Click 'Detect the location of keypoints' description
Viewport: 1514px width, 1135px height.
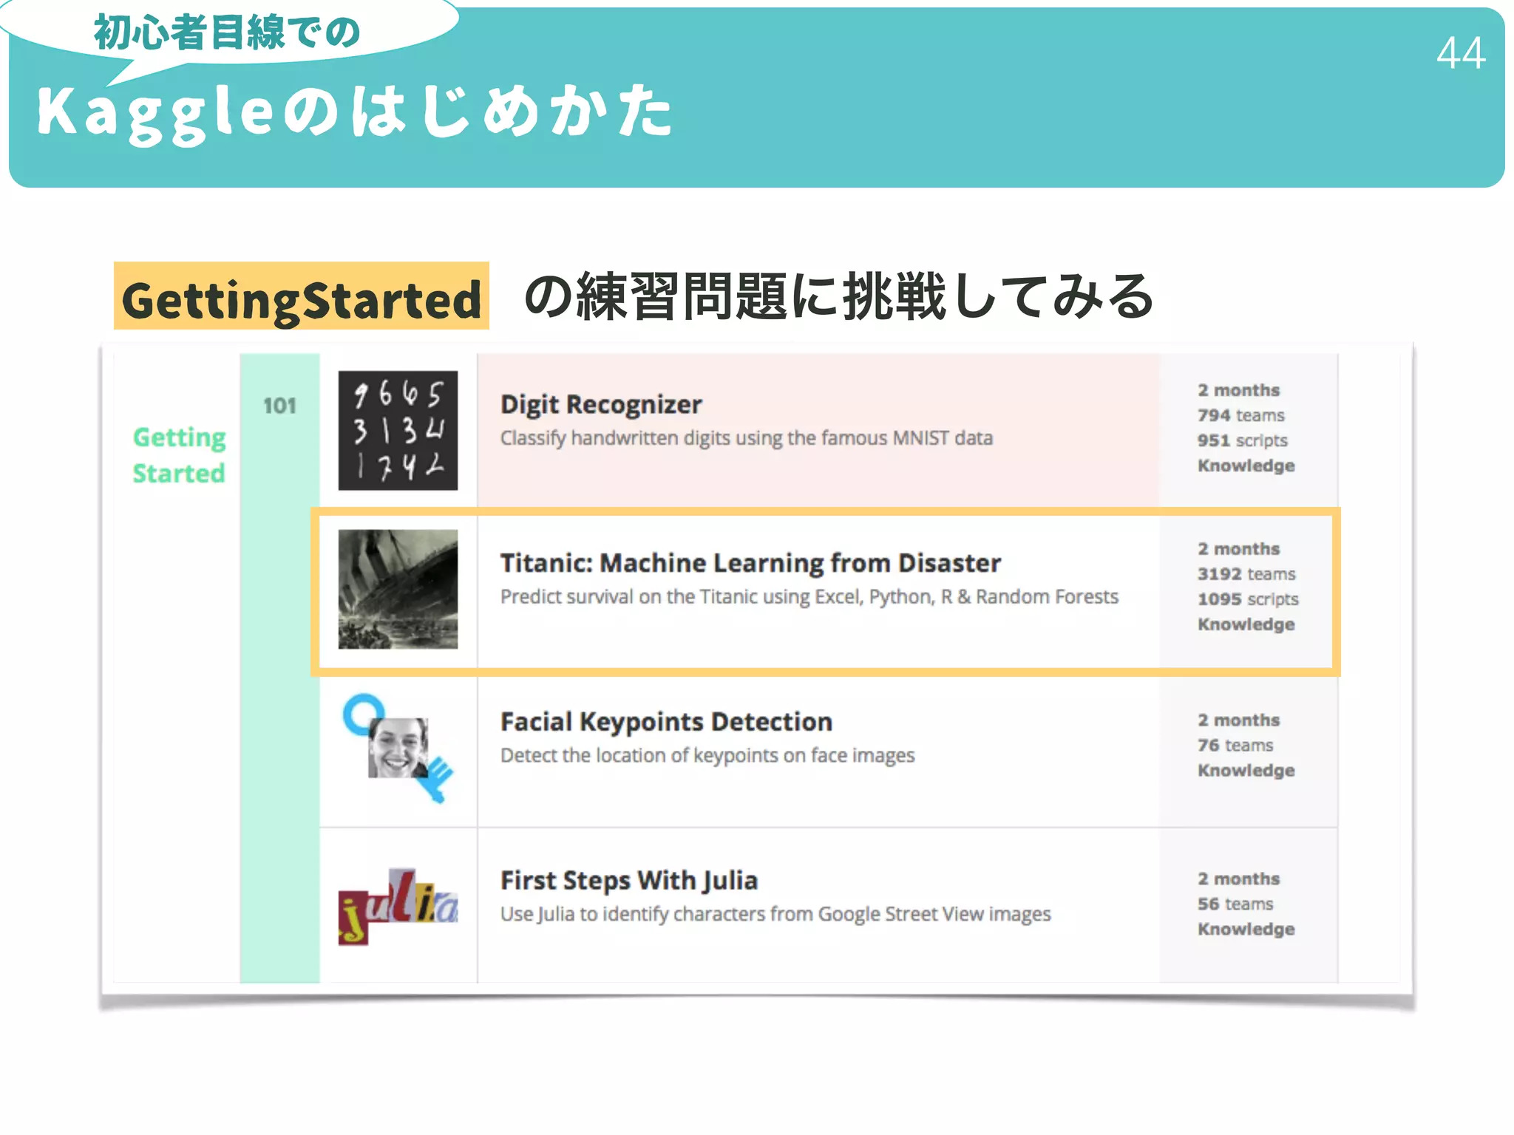coord(707,756)
